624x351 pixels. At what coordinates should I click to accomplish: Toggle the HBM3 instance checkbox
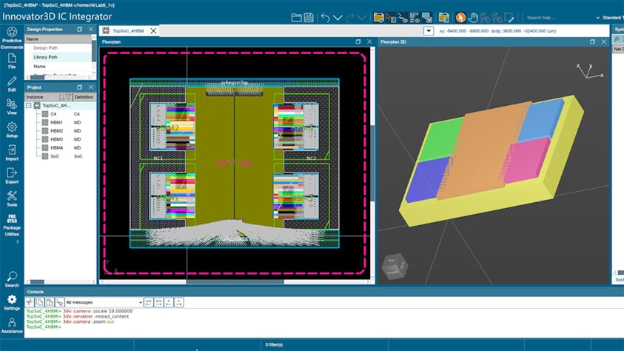(x=45, y=139)
